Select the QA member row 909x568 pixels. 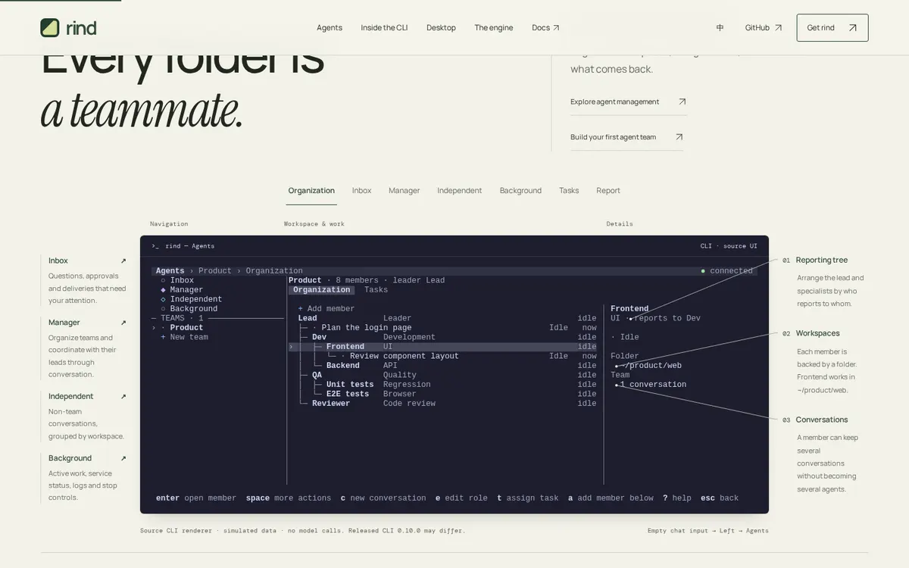click(442, 375)
